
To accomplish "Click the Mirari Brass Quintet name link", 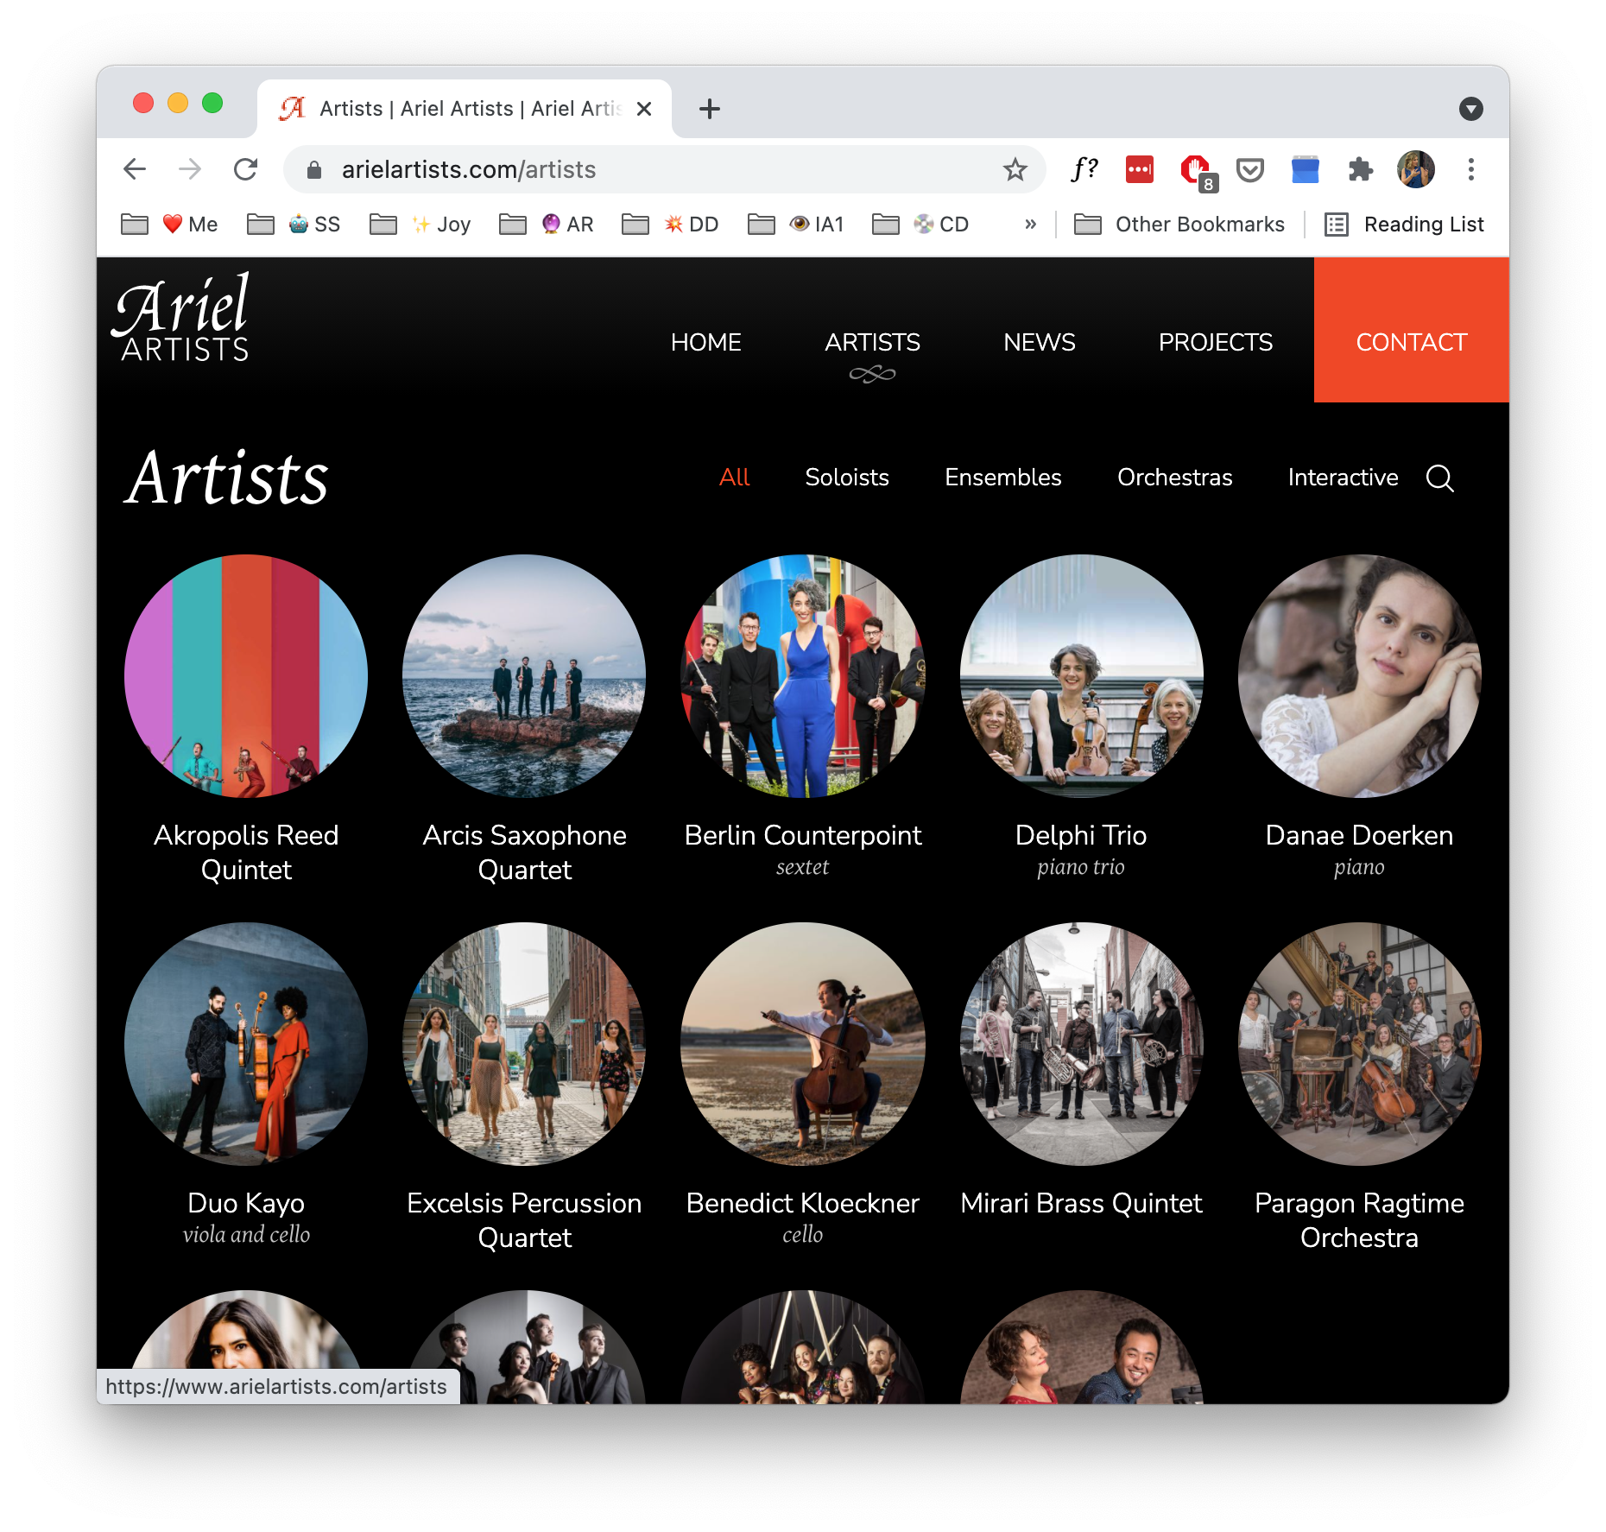I will pos(1081,1203).
